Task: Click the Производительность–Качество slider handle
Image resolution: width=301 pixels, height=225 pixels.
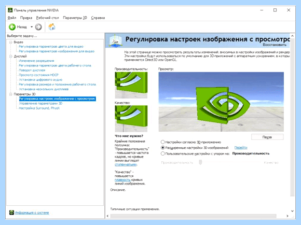Action: [x=200, y=162]
